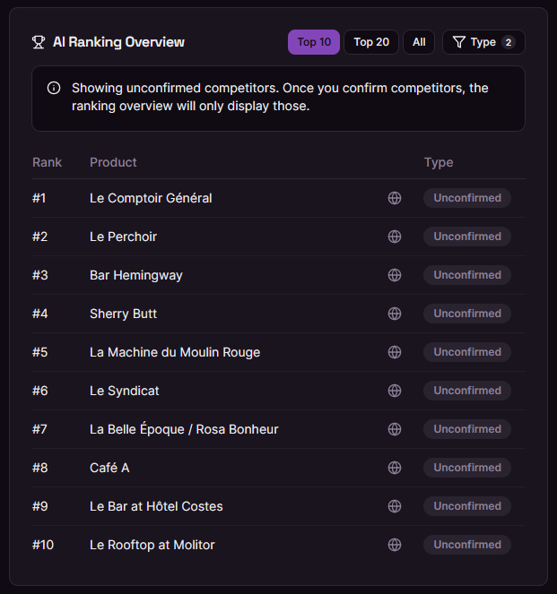Click the Rank column header
This screenshot has height=594, width=557.
click(47, 162)
